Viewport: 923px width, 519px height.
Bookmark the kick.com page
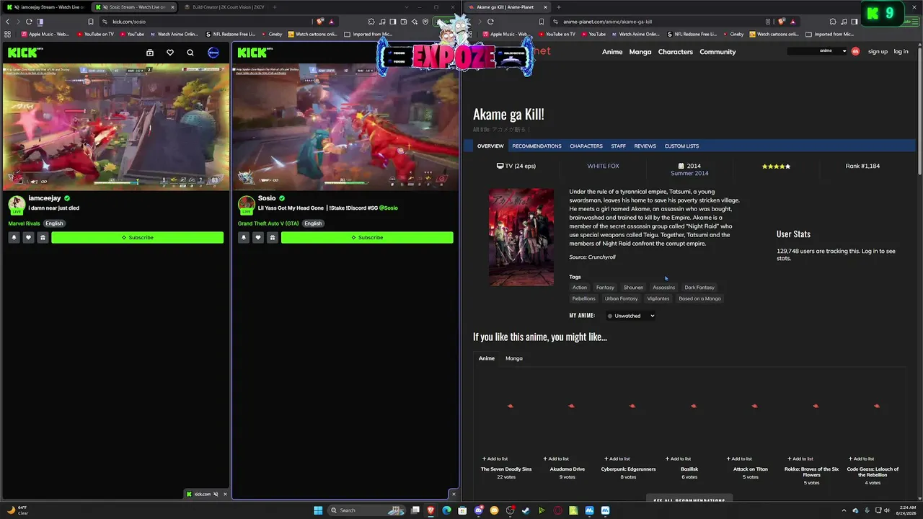pos(91,22)
